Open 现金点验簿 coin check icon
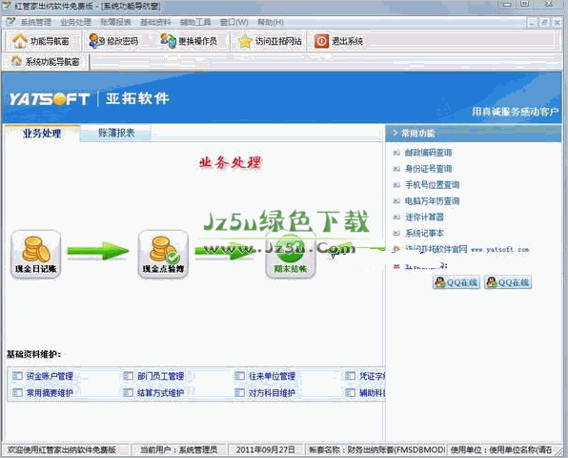Image resolution: width=568 pixels, height=458 pixels. coord(163,254)
